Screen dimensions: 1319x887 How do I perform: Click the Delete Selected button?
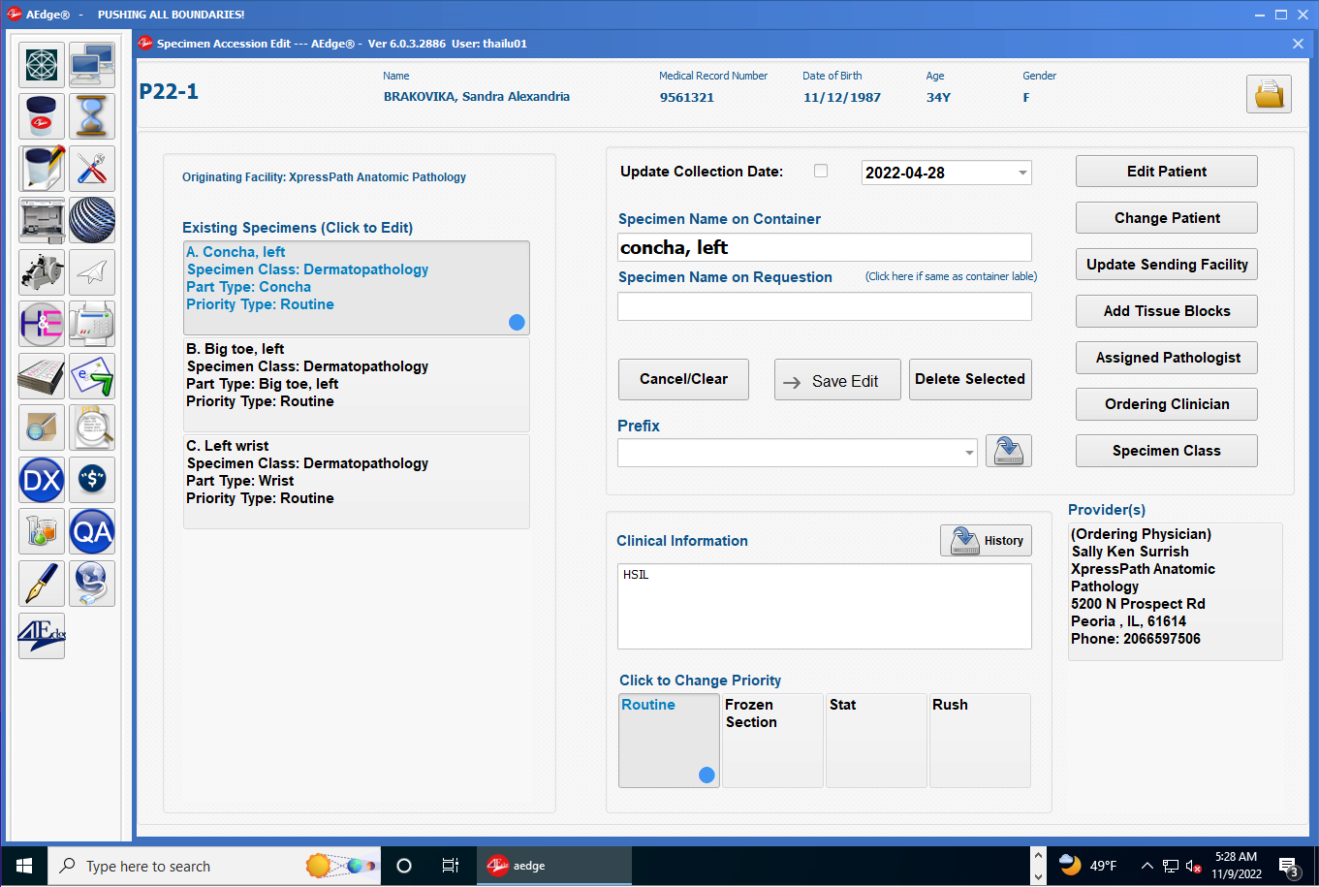(x=970, y=379)
